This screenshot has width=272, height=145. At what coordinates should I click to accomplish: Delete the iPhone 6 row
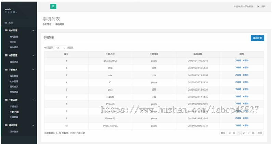246,104
